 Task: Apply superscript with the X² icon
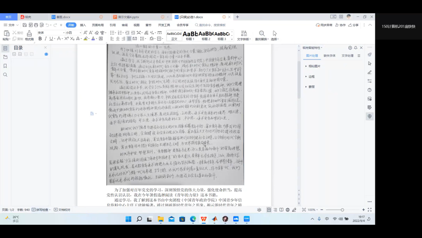click(66, 39)
